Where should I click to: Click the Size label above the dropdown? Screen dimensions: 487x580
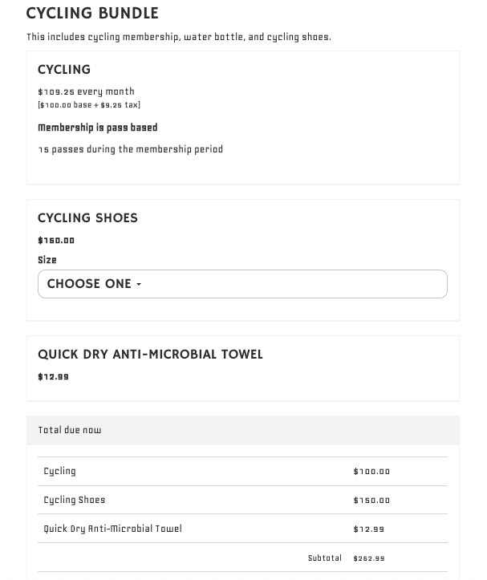(x=47, y=260)
